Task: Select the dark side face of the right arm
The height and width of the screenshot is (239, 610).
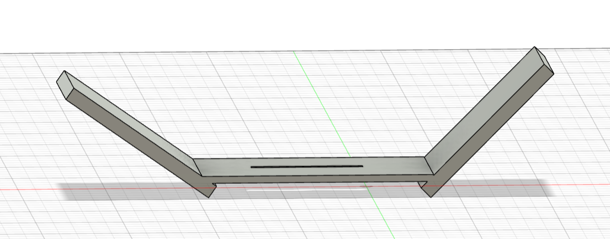Action: click(492, 131)
